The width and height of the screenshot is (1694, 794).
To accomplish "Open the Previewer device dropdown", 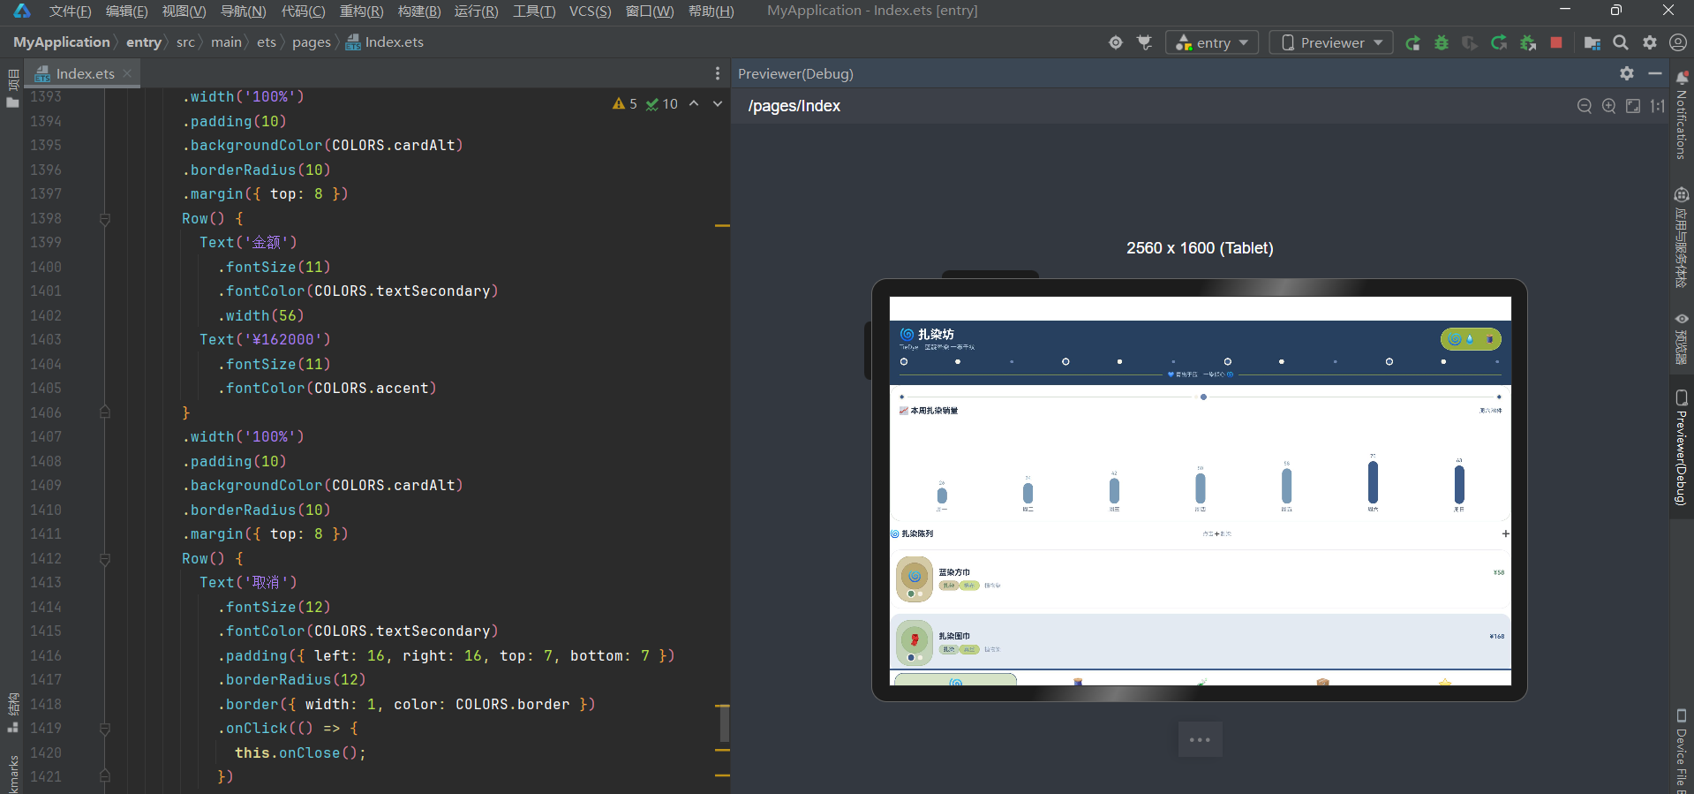I will pyautogui.click(x=1331, y=42).
